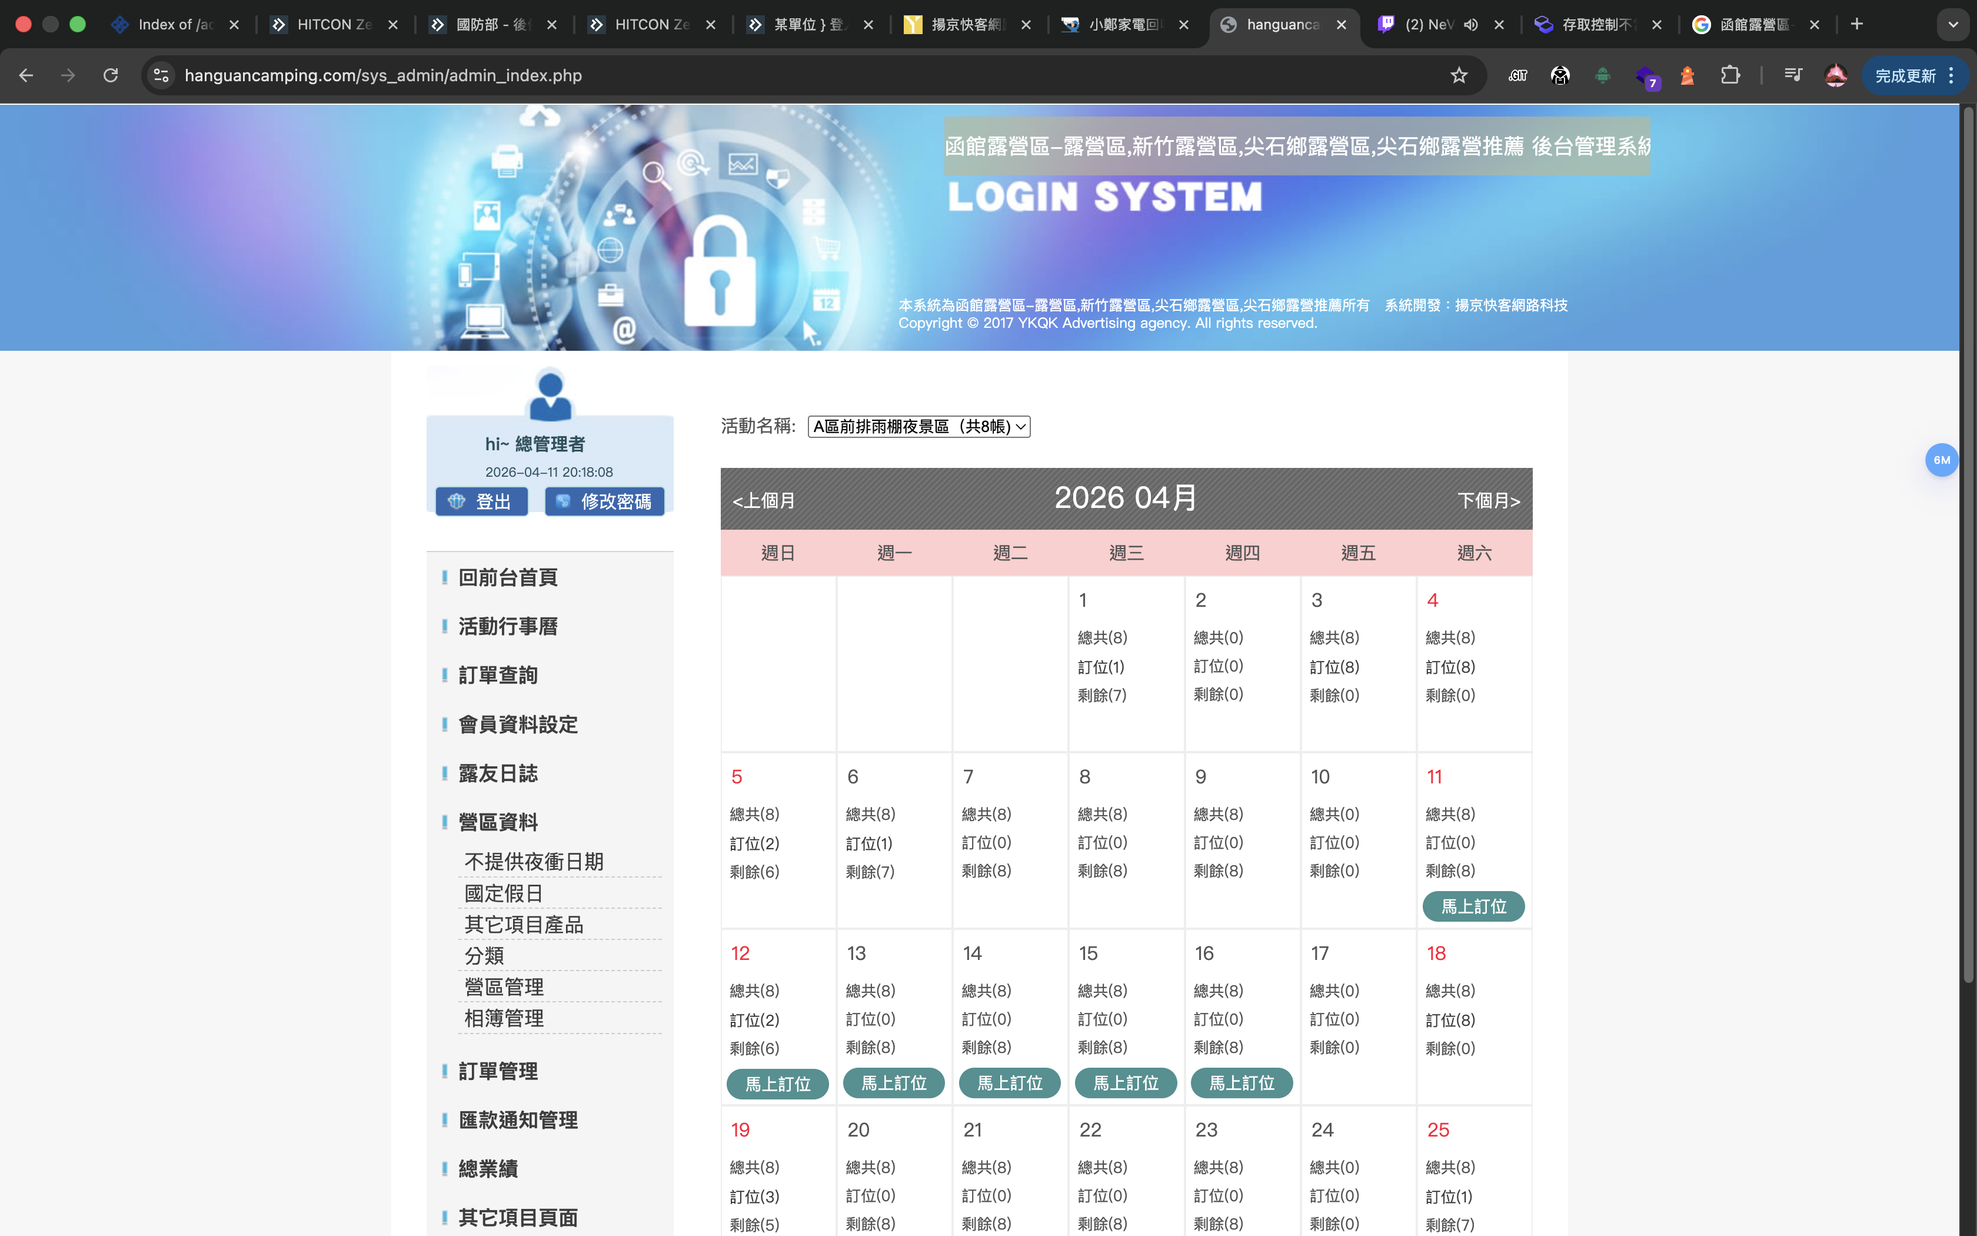Switch to the Index of tab

[175, 25]
